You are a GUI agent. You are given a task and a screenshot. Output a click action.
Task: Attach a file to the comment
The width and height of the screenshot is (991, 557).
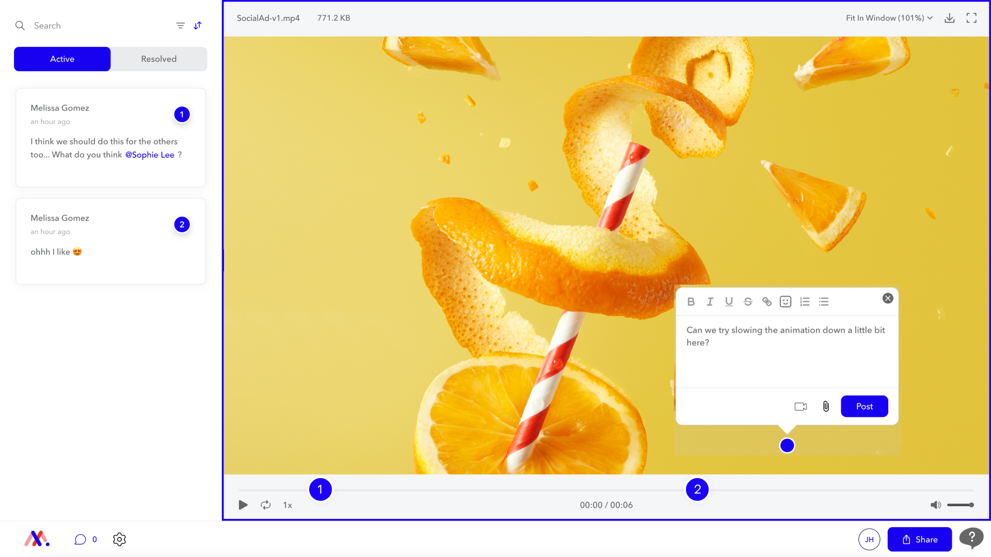pos(825,406)
